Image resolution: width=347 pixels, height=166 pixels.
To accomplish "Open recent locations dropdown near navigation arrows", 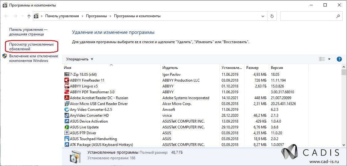I will tap(22, 16).
